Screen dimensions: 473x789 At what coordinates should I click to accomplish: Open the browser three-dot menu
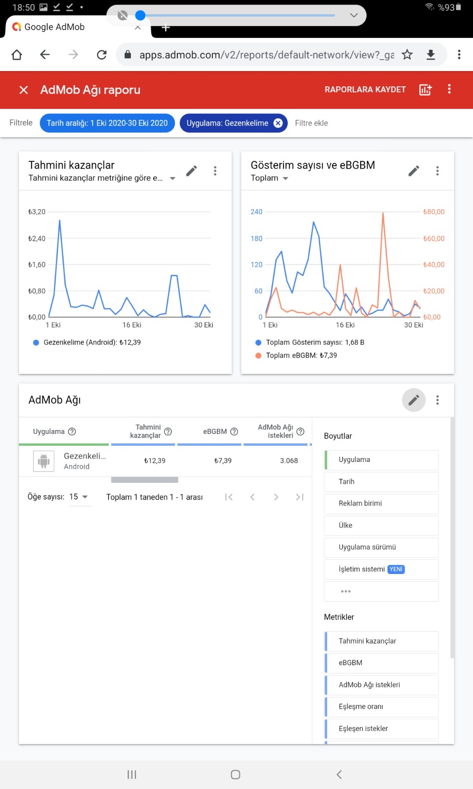coord(459,55)
